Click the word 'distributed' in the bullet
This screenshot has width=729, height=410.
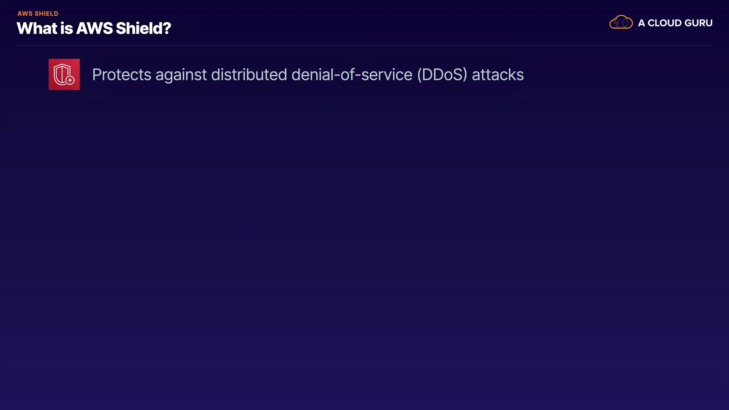[249, 75]
